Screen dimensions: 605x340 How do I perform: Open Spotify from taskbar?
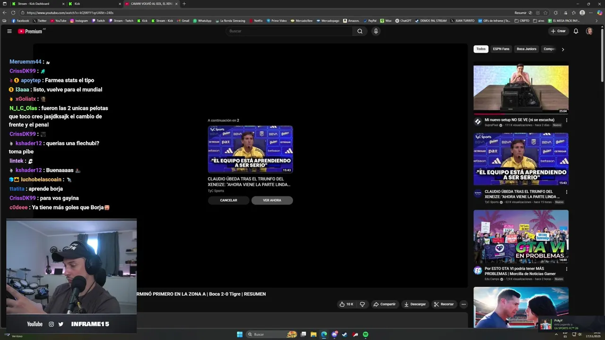pyautogui.click(x=365, y=334)
